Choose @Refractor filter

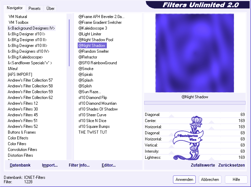88,57
